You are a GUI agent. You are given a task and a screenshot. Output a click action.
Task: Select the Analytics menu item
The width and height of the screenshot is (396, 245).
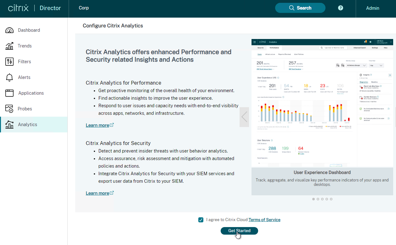point(34,125)
